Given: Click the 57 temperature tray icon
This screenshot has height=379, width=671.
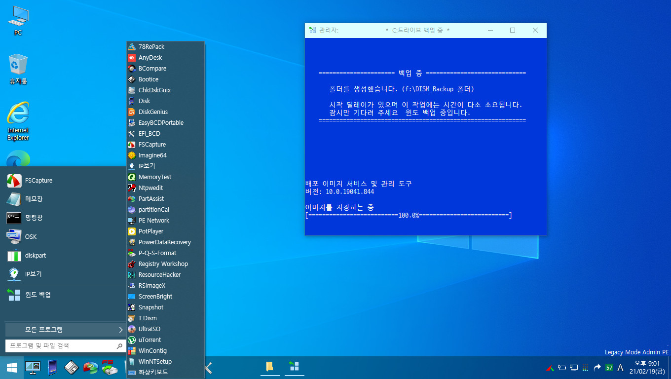Looking at the screenshot, I should [609, 368].
